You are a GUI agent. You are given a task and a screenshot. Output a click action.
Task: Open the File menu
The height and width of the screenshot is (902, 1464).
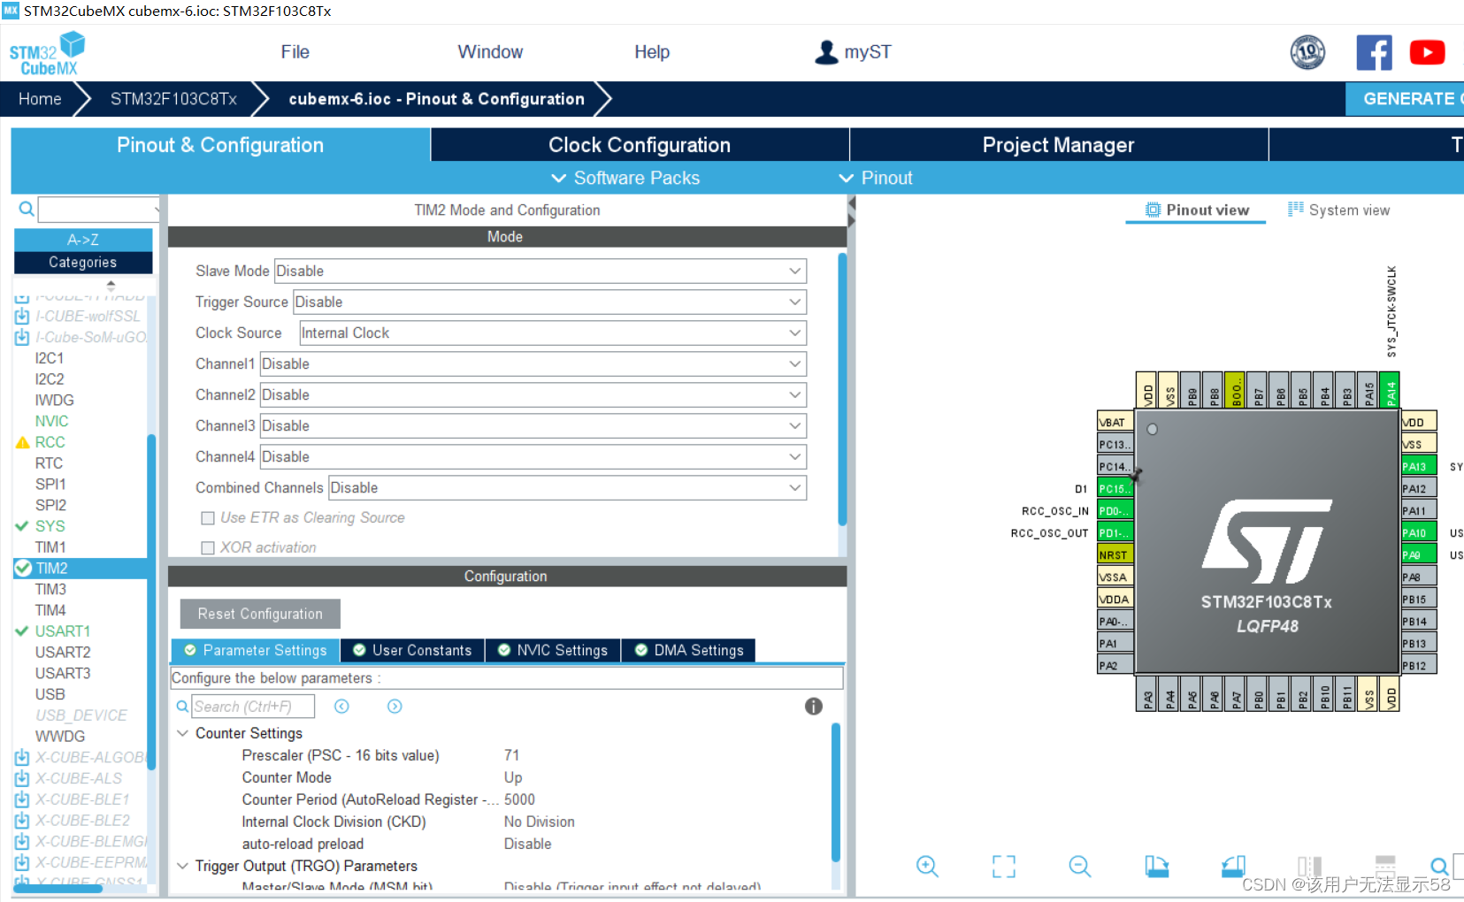point(295,52)
